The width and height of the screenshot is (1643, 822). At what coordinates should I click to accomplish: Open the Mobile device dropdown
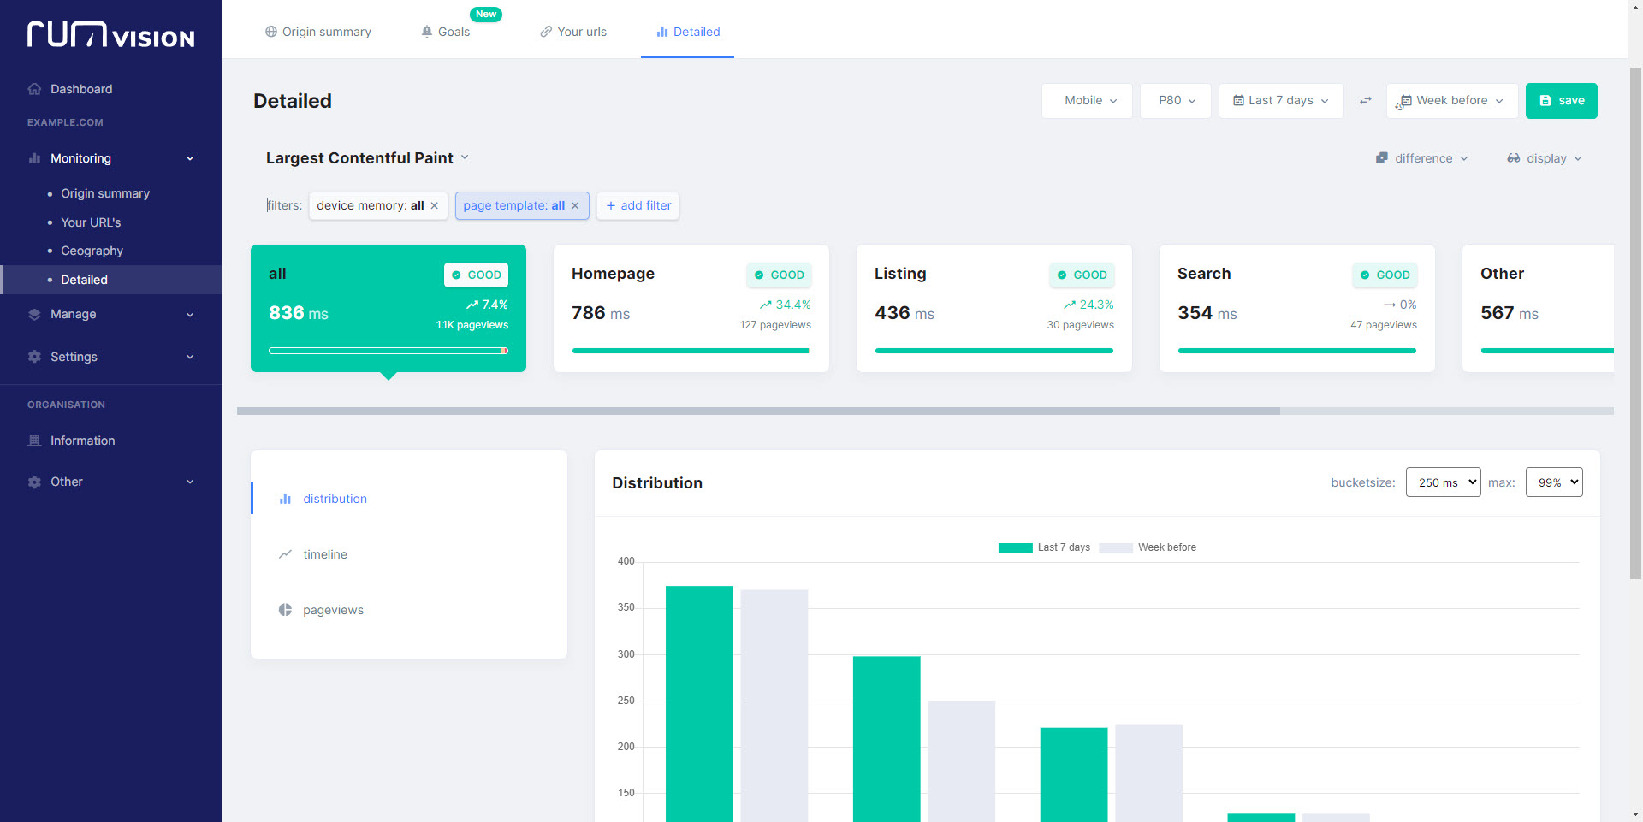pos(1086,101)
